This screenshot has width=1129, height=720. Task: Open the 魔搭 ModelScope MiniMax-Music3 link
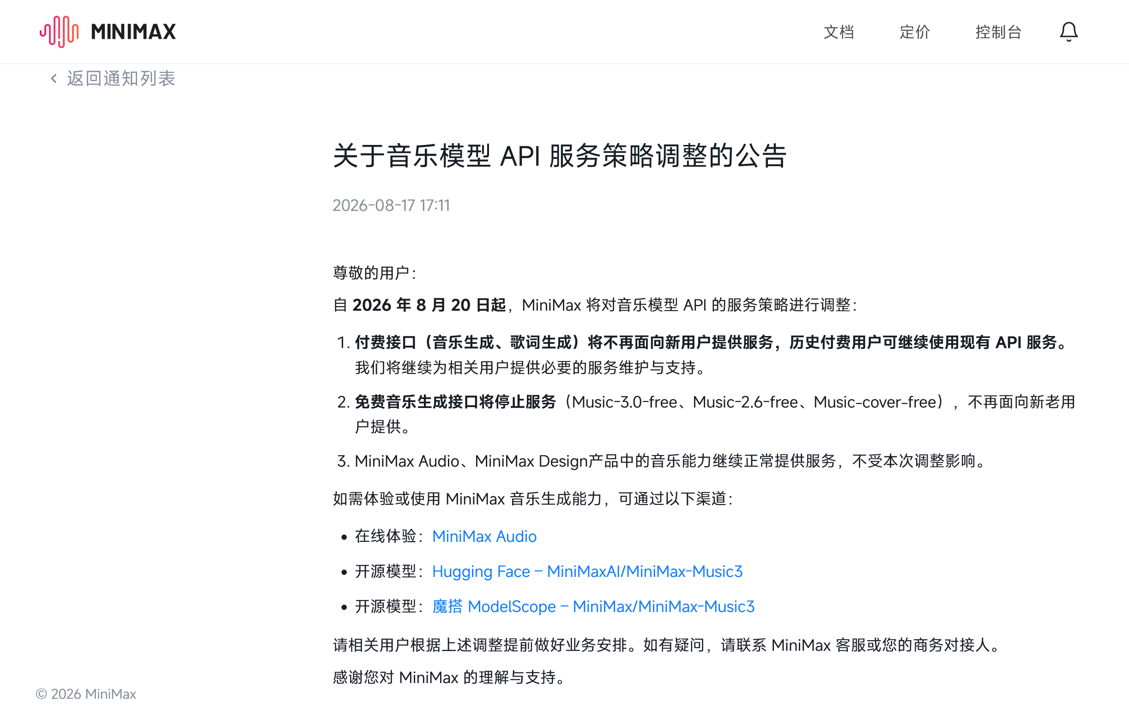(593, 606)
